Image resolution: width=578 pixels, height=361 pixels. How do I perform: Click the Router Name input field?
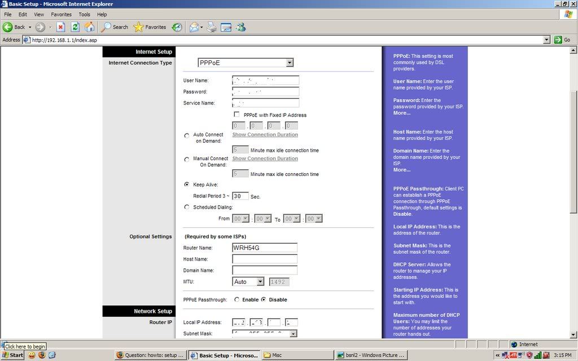click(x=265, y=248)
